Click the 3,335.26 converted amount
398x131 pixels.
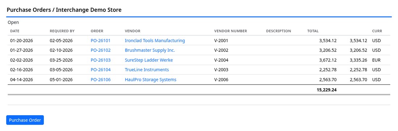point(359,60)
